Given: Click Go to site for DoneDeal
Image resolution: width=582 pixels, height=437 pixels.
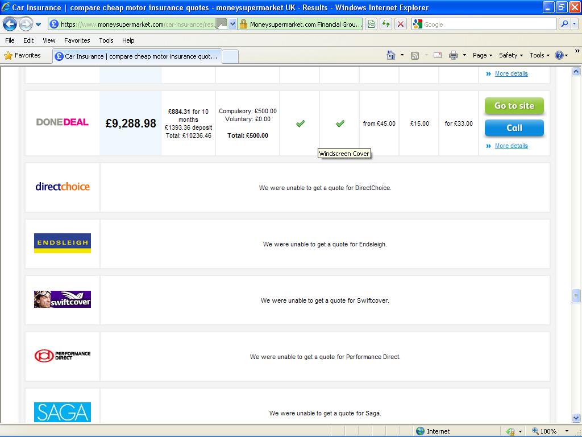Looking at the screenshot, I should pyautogui.click(x=514, y=106).
